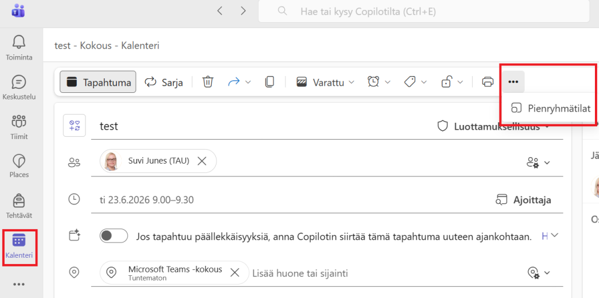Viewport: 599px width, 298px height.
Task: Toggle Copilot automatic rescheduling switch
Action: (113, 236)
